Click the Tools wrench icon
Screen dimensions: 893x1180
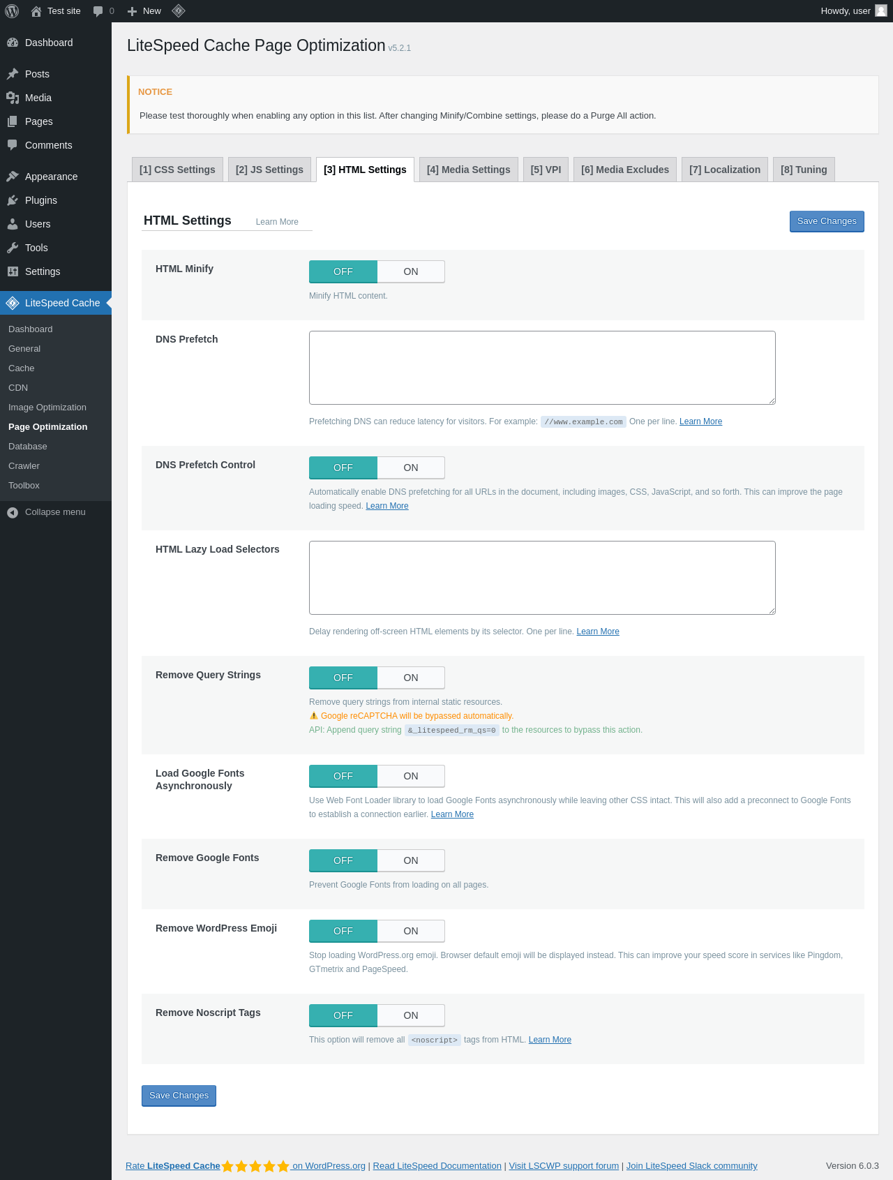(13, 248)
